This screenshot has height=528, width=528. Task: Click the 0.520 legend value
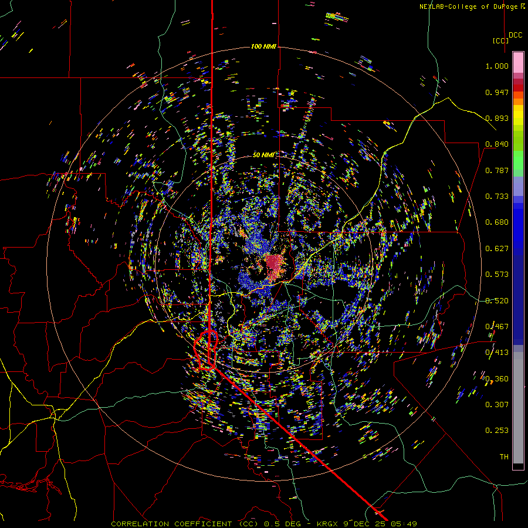[x=497, y=301]
